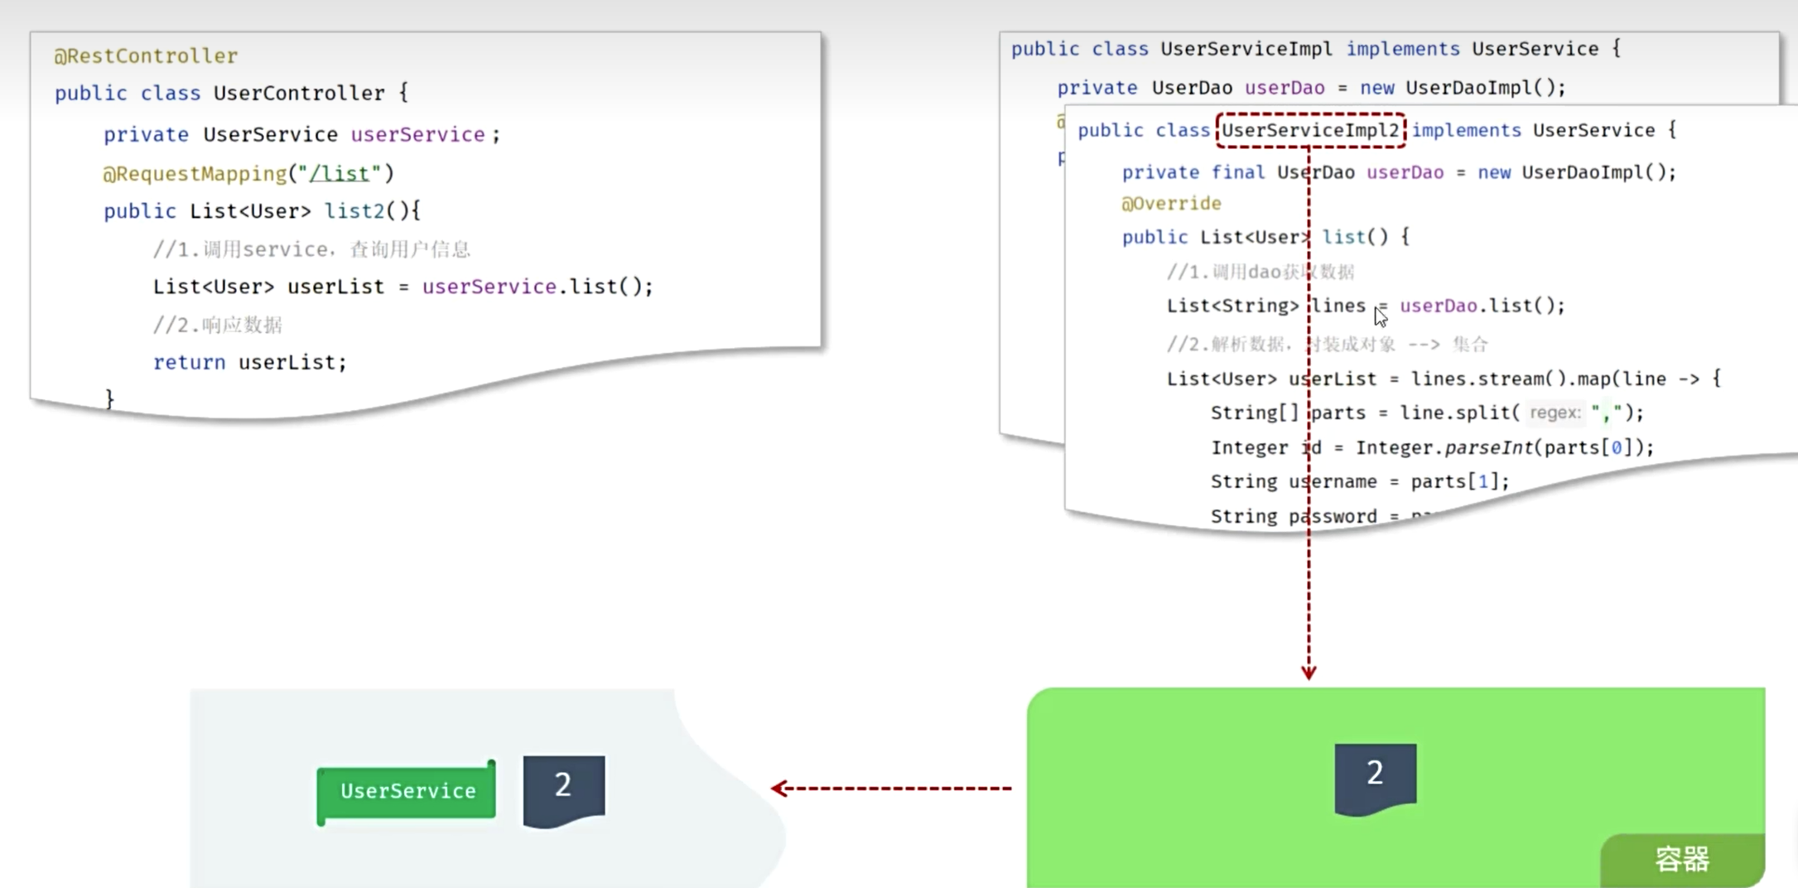Click the return userList statement

[x=250, y=362]
